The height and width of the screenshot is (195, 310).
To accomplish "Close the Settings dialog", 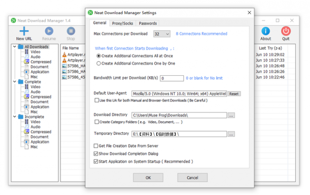I will (x=249, y=13).
